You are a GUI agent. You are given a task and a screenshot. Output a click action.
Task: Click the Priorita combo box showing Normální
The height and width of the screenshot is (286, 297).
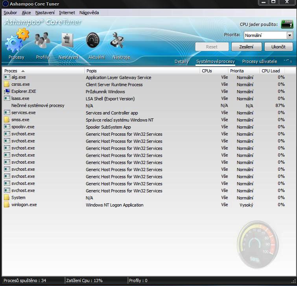tap(268, 35)
